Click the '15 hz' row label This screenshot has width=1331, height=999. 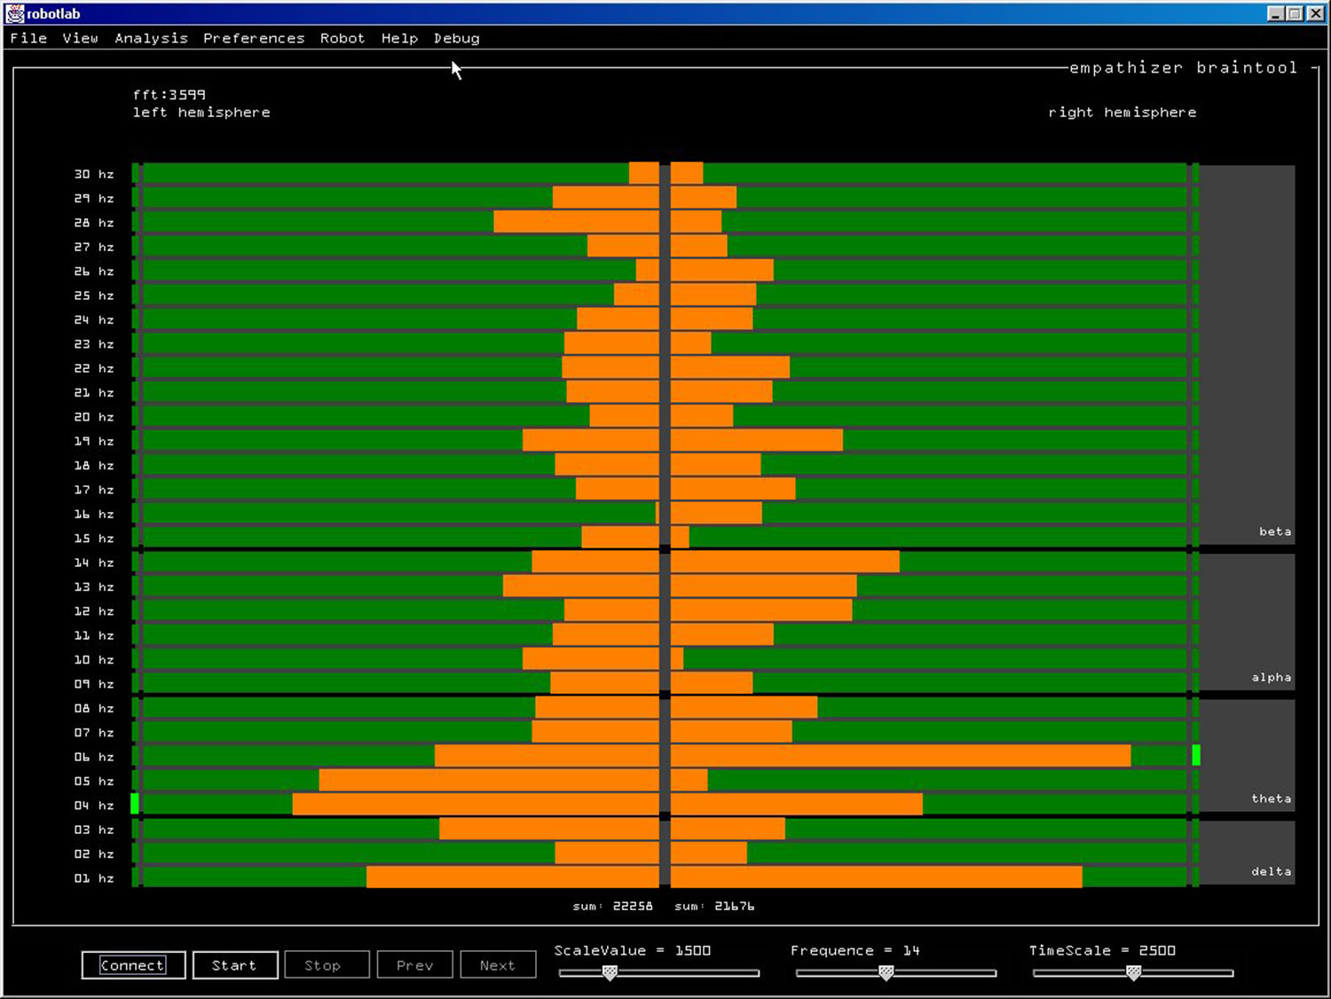94,539
